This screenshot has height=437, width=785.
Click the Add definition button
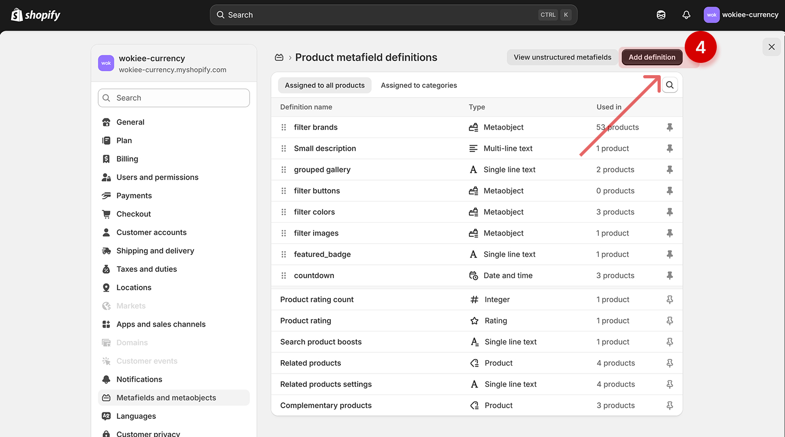tap(652, 58)
